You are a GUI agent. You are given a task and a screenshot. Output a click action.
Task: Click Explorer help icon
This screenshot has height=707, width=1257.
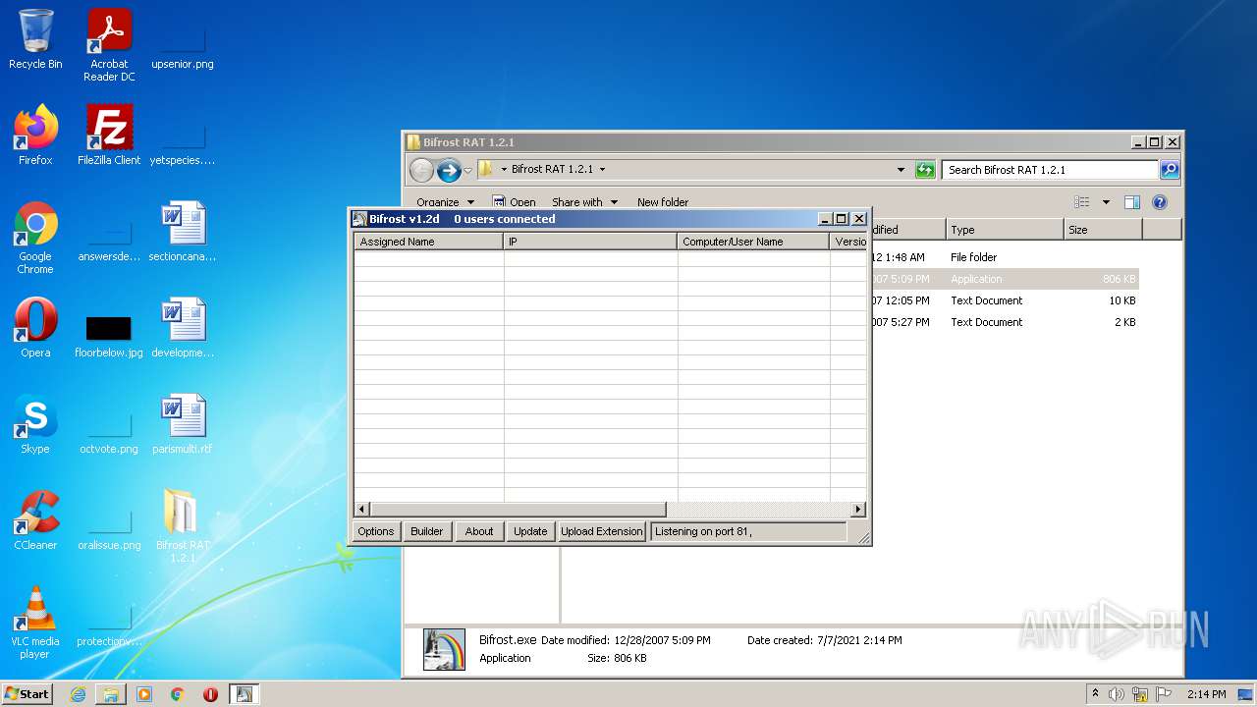pyautogui.click(x=1159, y=202)
